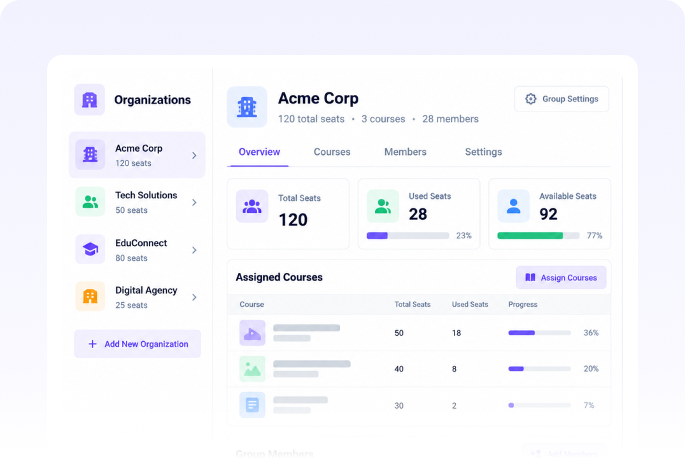Click the document course thumbnail in 30-seat row

252,405
